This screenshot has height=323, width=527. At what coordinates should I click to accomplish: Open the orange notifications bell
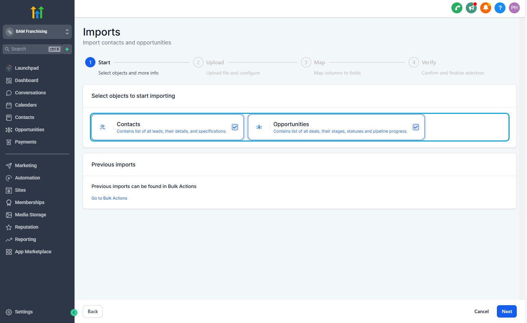click(486, 8)
